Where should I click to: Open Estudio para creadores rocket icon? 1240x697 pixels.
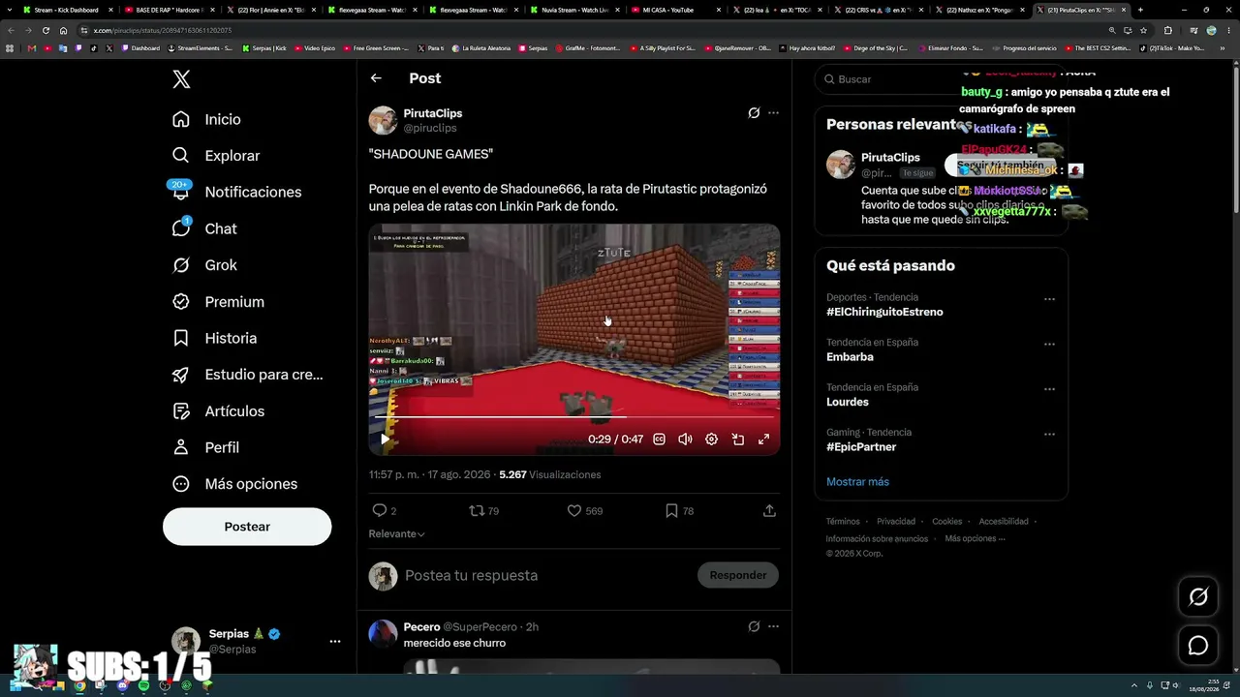tap(181, 375)
